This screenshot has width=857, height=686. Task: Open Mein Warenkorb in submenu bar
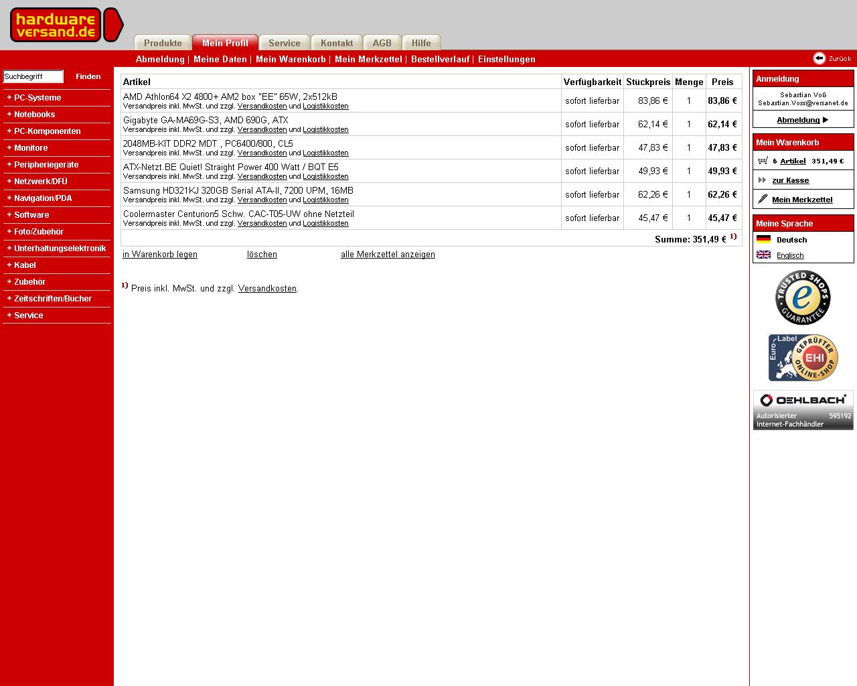(x=291, y=59)
